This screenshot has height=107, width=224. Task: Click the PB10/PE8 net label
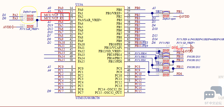tap(141, 43)
